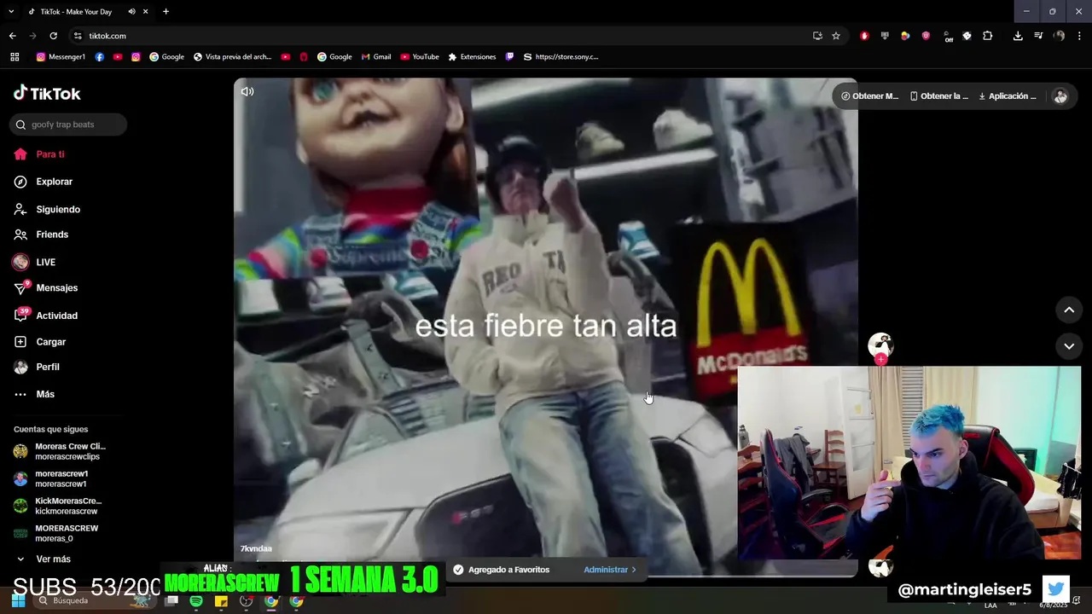Open the profile avatar menu top right
This screenshot has width=1092, height=614.
click(x=1060, y=96)
